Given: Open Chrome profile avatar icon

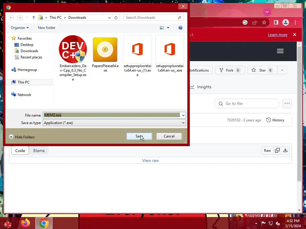Looking at the screenshot, I should click(x=285, y=22).
